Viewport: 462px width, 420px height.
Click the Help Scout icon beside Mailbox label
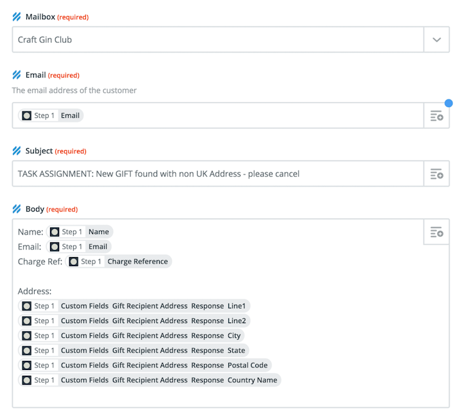tap(17, 17)
